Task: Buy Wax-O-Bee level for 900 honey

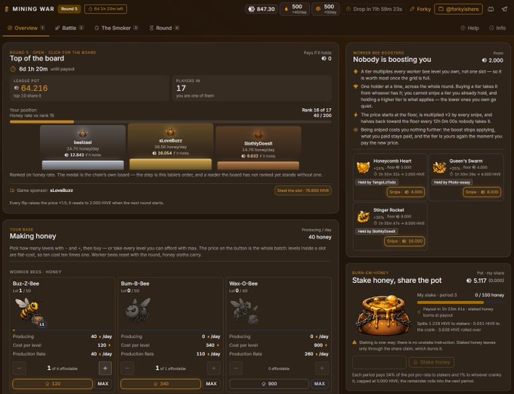Action: point(269,383)
